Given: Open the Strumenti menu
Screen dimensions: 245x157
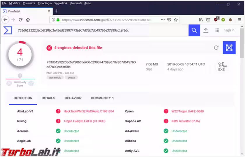Looking at the screenshot, I should tap(76, 3).
